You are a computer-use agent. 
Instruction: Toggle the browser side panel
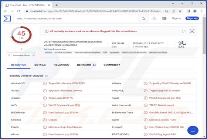tap(188, 11)
